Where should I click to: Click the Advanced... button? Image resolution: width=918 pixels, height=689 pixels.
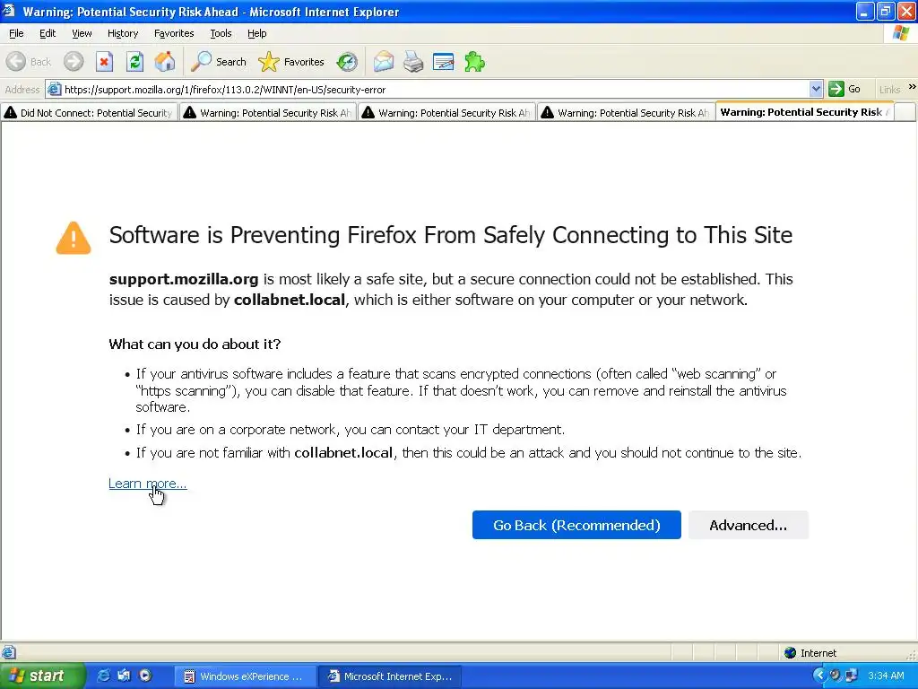(x=749, y=525)
